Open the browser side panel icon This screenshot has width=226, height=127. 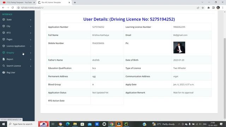point(213,8)
